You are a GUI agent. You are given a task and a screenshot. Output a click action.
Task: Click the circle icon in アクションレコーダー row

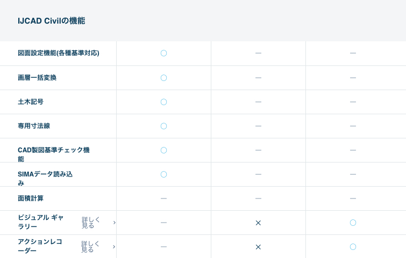(353, 247)
